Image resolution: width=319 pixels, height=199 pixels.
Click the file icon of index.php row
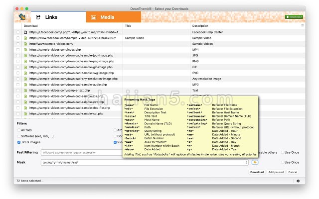(x=25, y=50)
